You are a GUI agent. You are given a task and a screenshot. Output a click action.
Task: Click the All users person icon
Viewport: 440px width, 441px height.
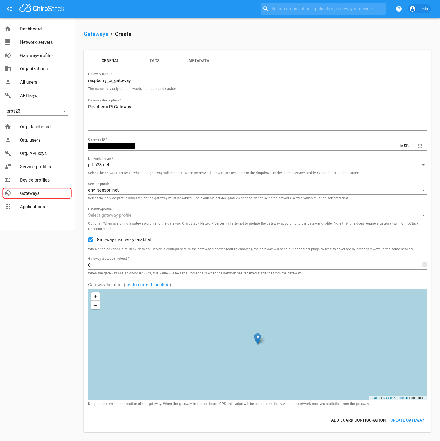coord(8,82)
